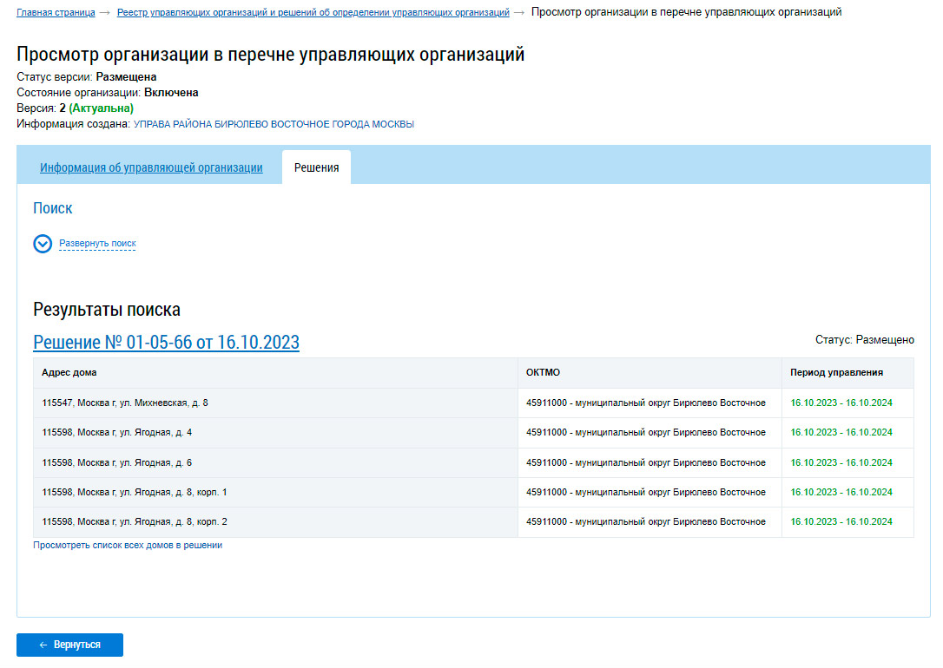View the full list of houses in the decision

(128, 546)
